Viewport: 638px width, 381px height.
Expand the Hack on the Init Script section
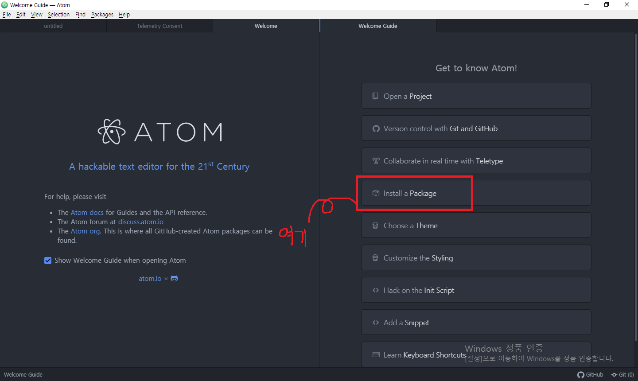[476, 290]
